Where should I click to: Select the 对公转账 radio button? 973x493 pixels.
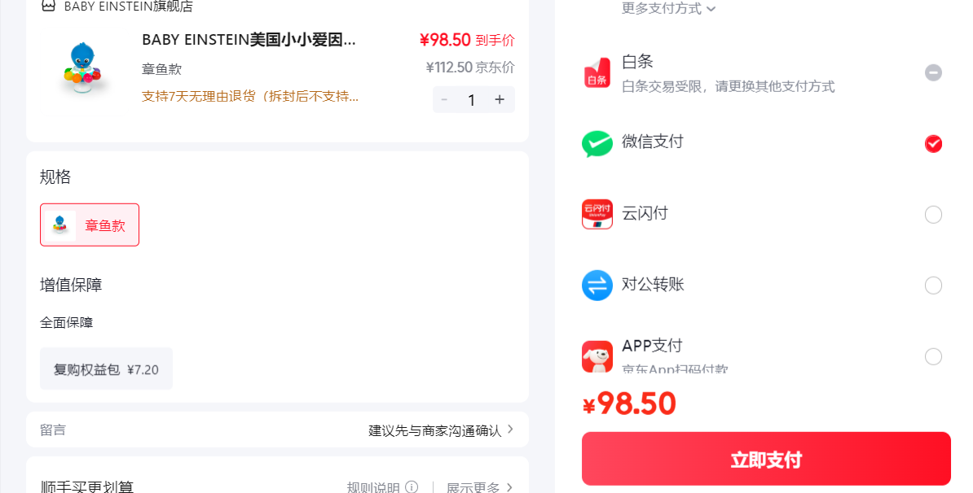point(933,286)
